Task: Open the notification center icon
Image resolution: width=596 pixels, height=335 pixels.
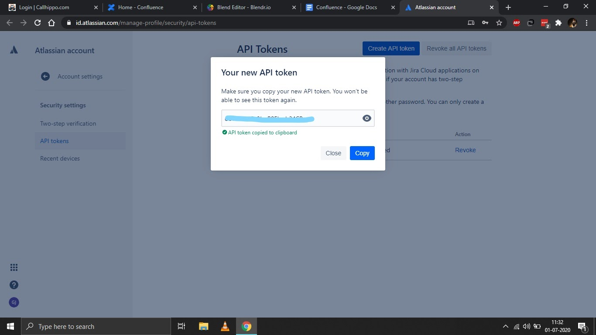Action: tap(582, 326)
